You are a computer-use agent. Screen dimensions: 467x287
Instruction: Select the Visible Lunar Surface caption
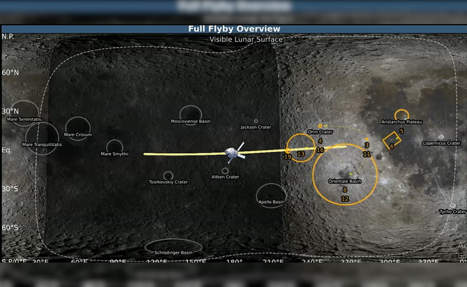[x=246, y=39]
